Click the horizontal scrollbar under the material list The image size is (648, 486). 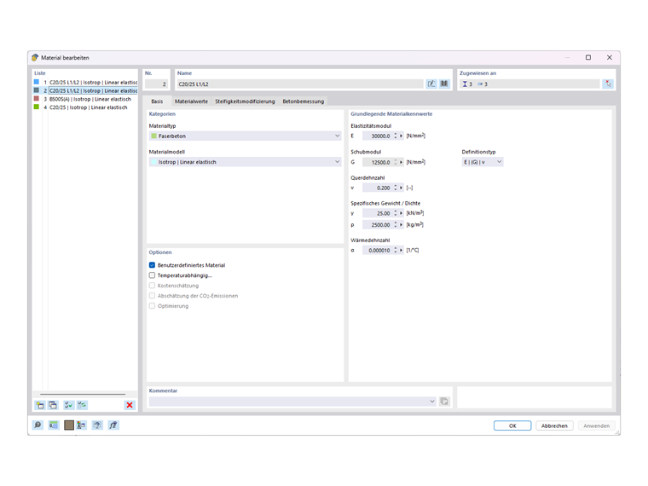(83, 394)
